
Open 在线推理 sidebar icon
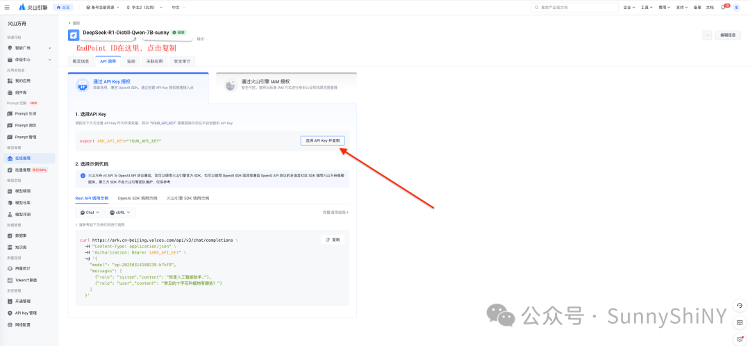pos(10,158)
